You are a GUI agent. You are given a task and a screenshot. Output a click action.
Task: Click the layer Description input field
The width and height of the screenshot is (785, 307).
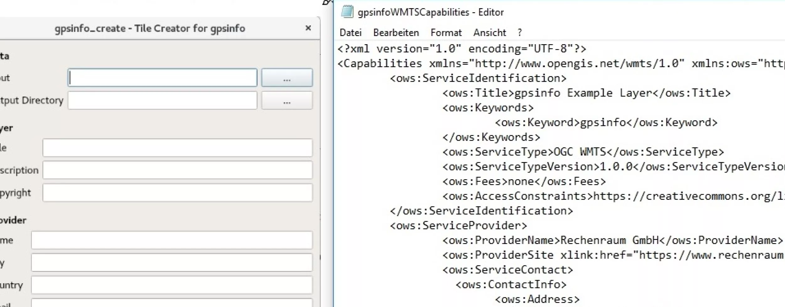pos(177,170)
